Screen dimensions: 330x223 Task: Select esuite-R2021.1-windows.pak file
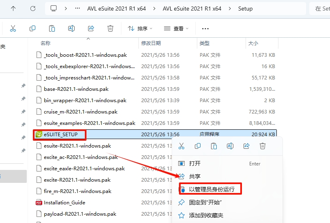(77, 146)
